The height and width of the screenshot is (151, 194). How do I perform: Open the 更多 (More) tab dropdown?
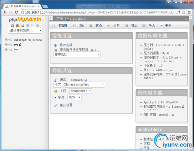point(166,26)
